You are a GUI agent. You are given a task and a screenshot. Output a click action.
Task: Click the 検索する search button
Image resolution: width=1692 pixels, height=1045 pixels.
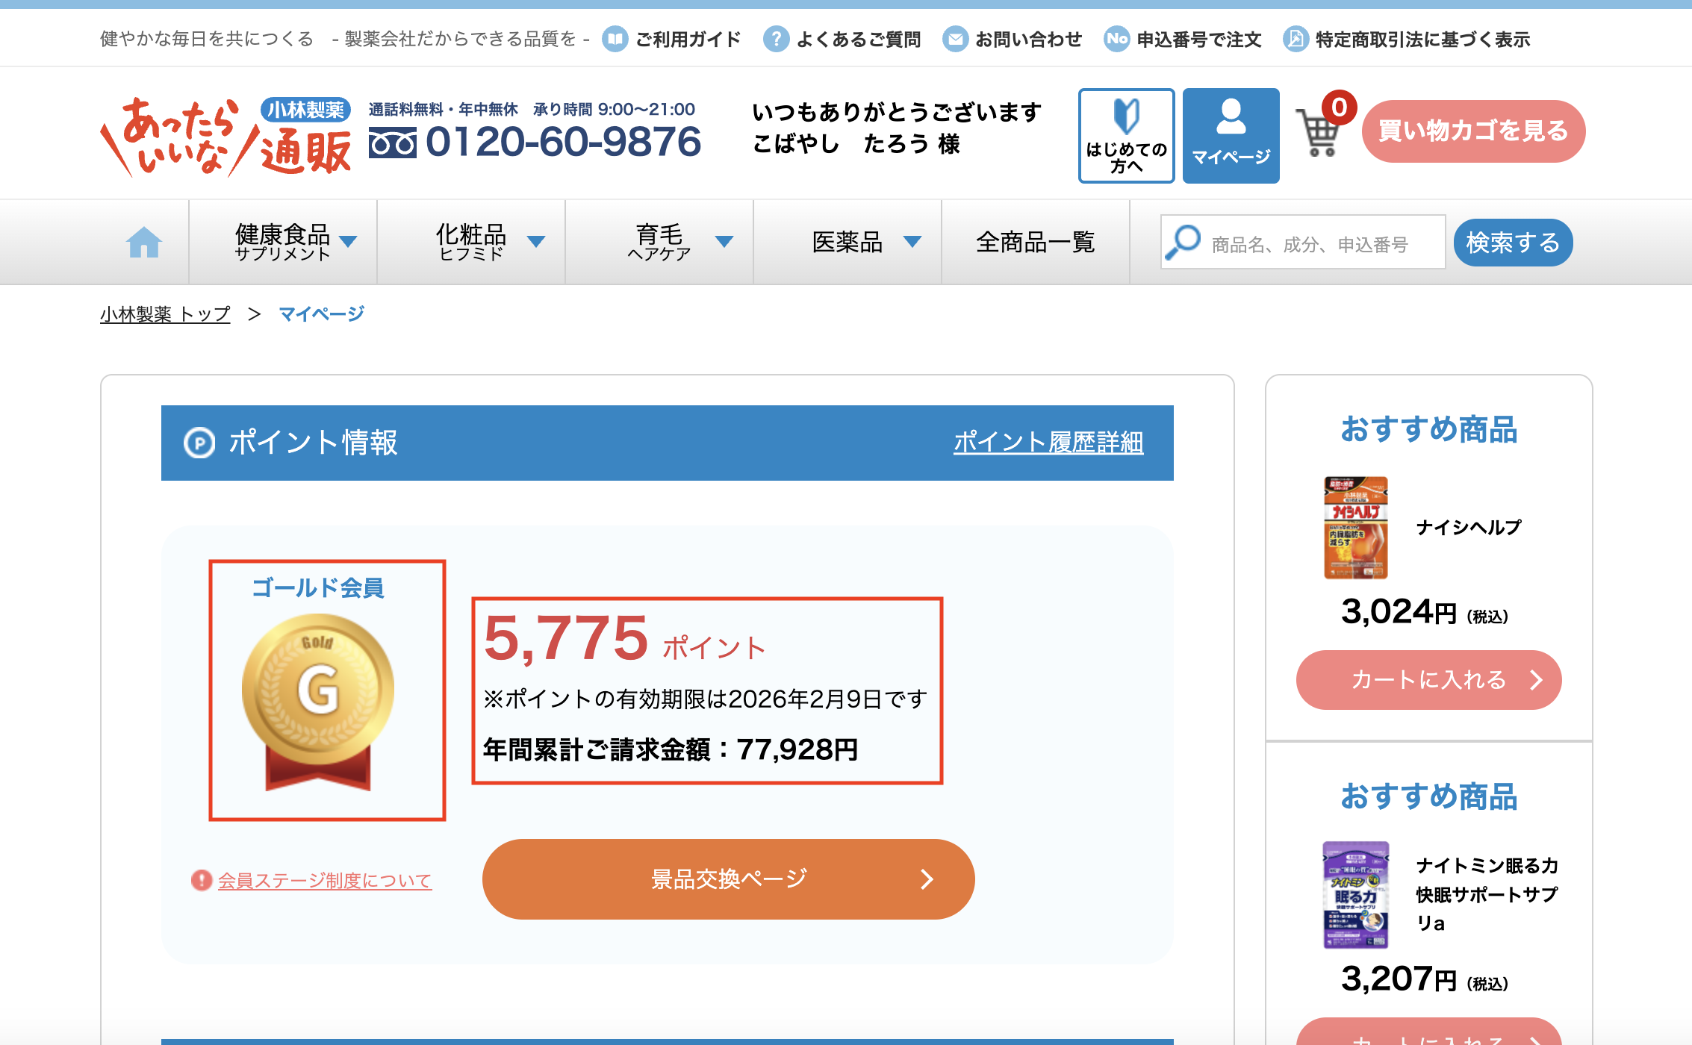[x=1513, y=243]
